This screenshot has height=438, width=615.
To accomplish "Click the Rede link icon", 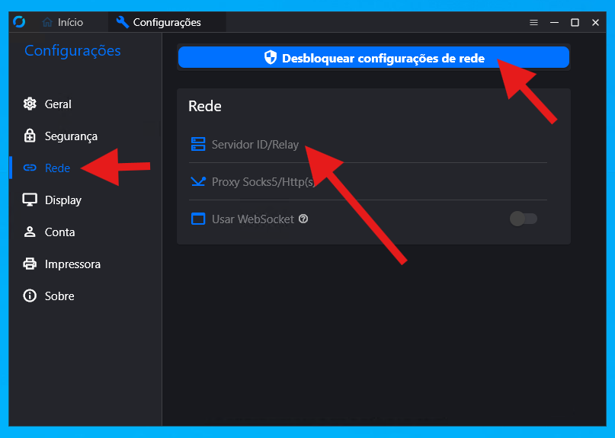I will tap(30, 168).
